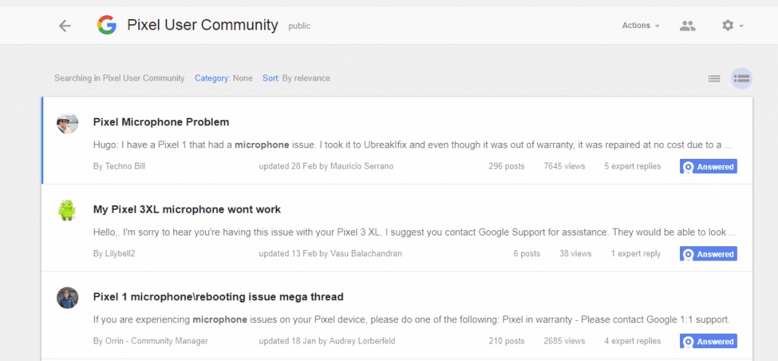Viewport: 778px width, 361px height.
Task: Expand the Actions dropdown
Action: [x=640, y=26]
